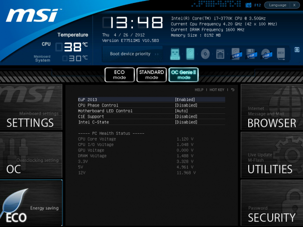
Task: Click the Intel Core i7-3770K CPU name line
Action: coord(218,19)
